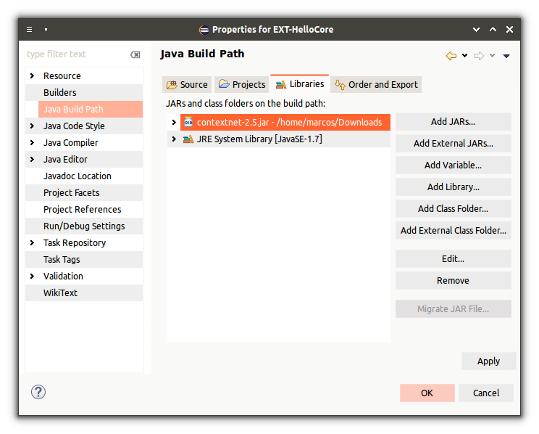Expand the Java Code Style category
This screenshot has width=539, height=434.
coord(32,126)
